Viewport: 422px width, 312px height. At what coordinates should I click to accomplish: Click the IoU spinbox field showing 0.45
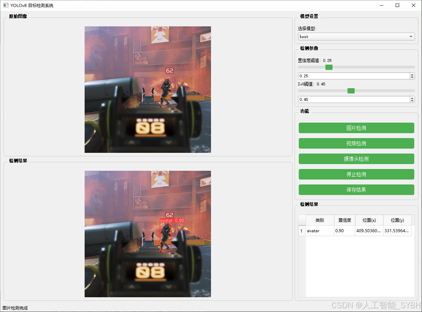[x=354, y=99]
